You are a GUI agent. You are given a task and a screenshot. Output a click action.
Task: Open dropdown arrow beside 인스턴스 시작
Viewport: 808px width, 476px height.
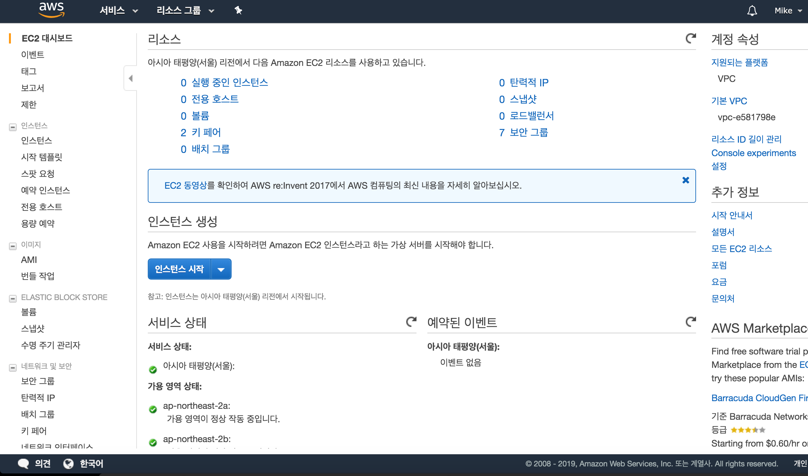pyautogui.click(x=221, y=269)
